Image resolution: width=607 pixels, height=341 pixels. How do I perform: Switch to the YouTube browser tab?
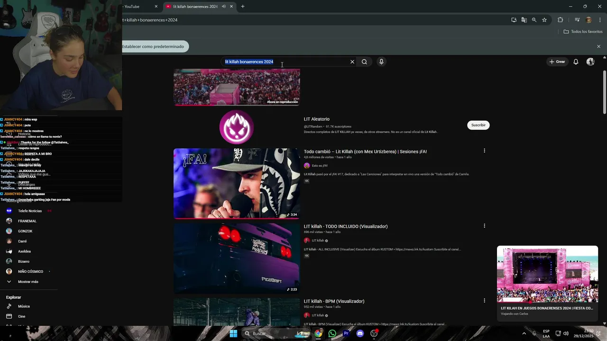pyautogui.click(x=138, y=7)
